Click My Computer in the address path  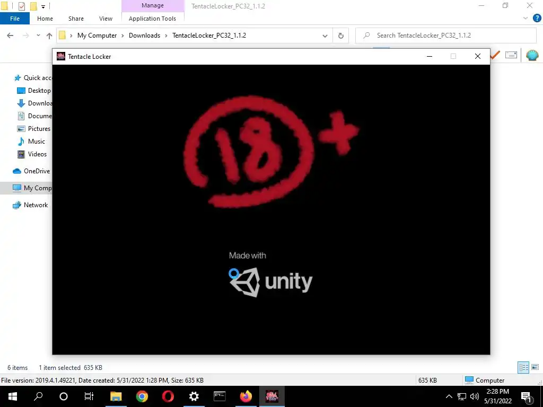pyautogui.click(x=97, y=36)
